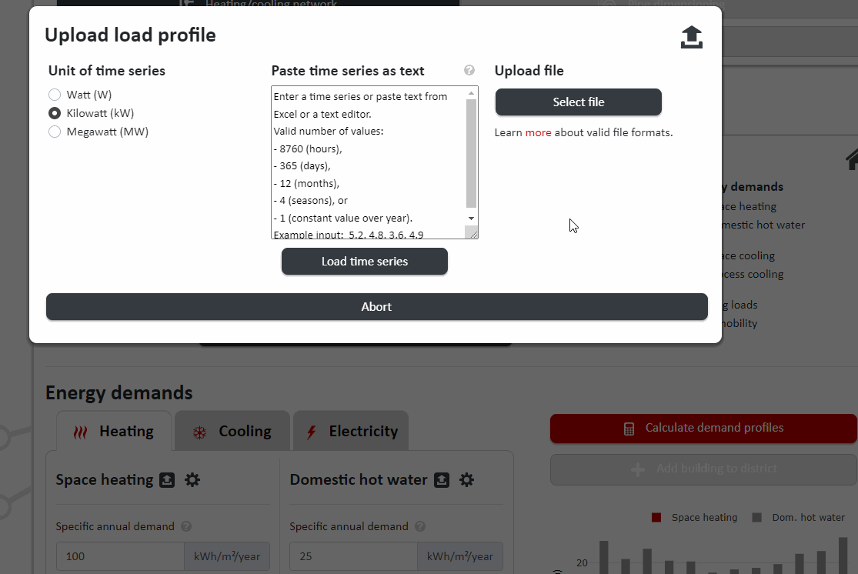Open the help icon beside Paste time series
This screenshot has height=574, width=858.
tap(469, 70)
